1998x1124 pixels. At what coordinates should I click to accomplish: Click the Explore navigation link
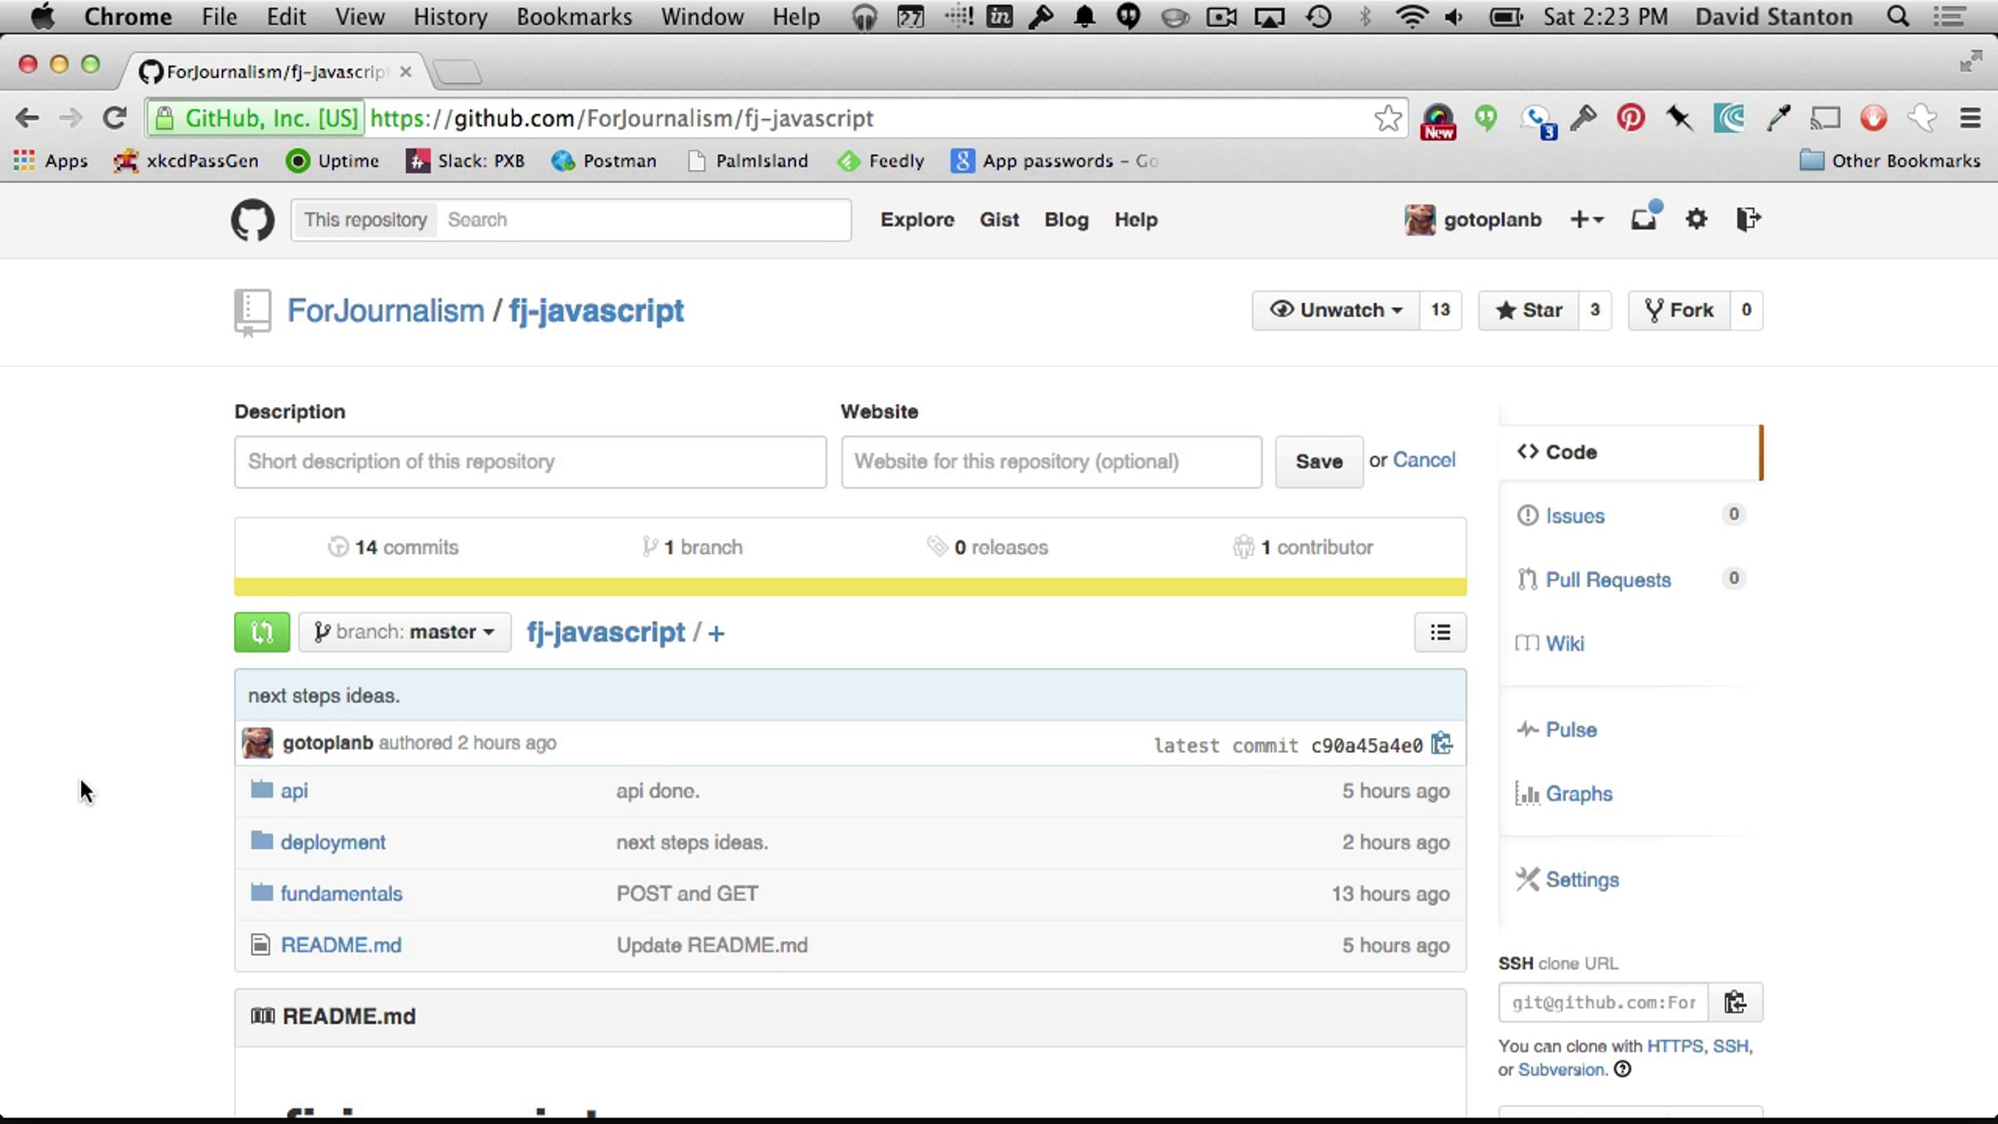(917, 220)
